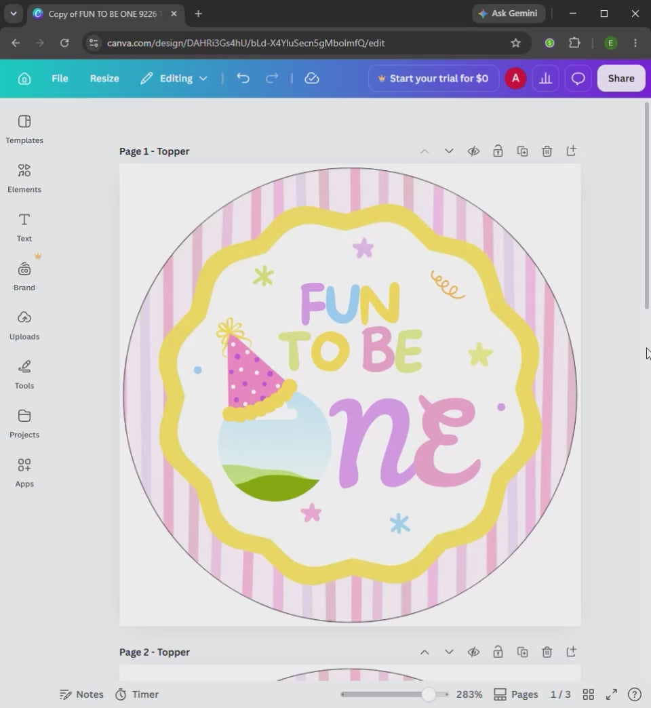Screen dimensions: 651x708
Task: Expand the Editing mode dropdown
Action: coord(174,79)
